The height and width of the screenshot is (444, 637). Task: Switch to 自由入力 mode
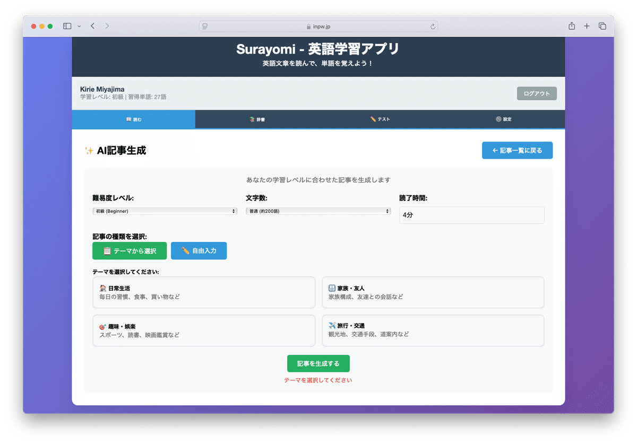tap(199, 250)
